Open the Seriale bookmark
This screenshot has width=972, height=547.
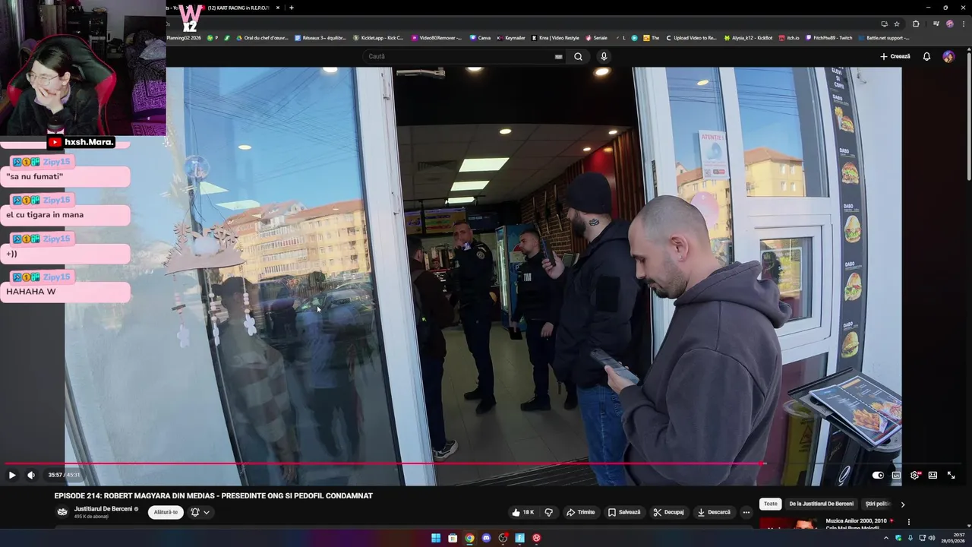[596, 38]
